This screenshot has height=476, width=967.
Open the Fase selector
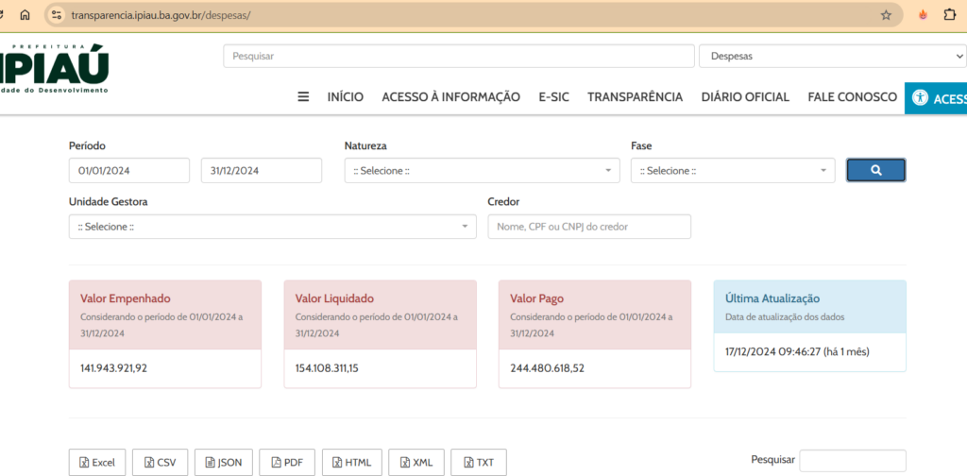[733, 171]
